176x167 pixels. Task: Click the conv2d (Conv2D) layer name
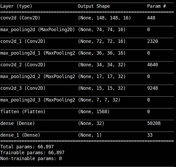[x=20, y=18]
